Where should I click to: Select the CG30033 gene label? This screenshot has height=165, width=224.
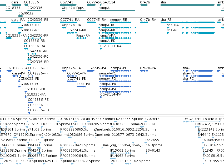pos(26,13)
